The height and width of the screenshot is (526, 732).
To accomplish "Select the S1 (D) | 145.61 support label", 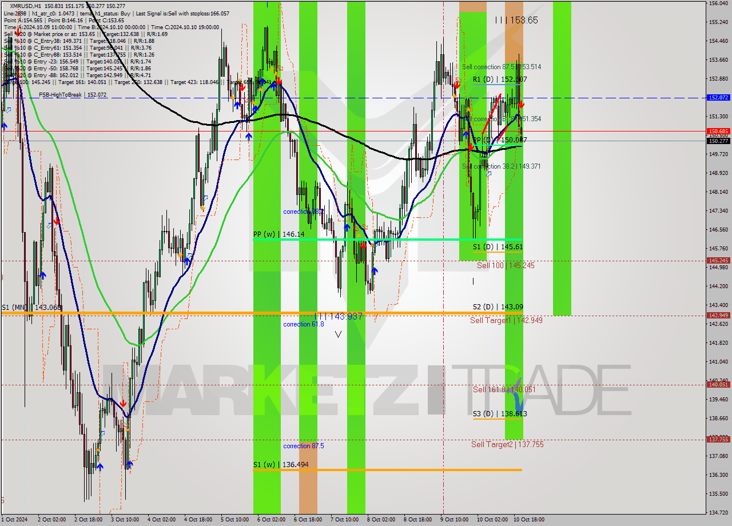I will pos(498,247).
